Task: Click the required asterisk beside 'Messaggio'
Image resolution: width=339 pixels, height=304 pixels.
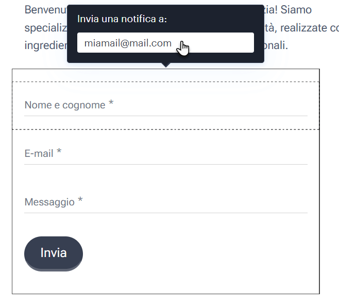Action: 80,199
